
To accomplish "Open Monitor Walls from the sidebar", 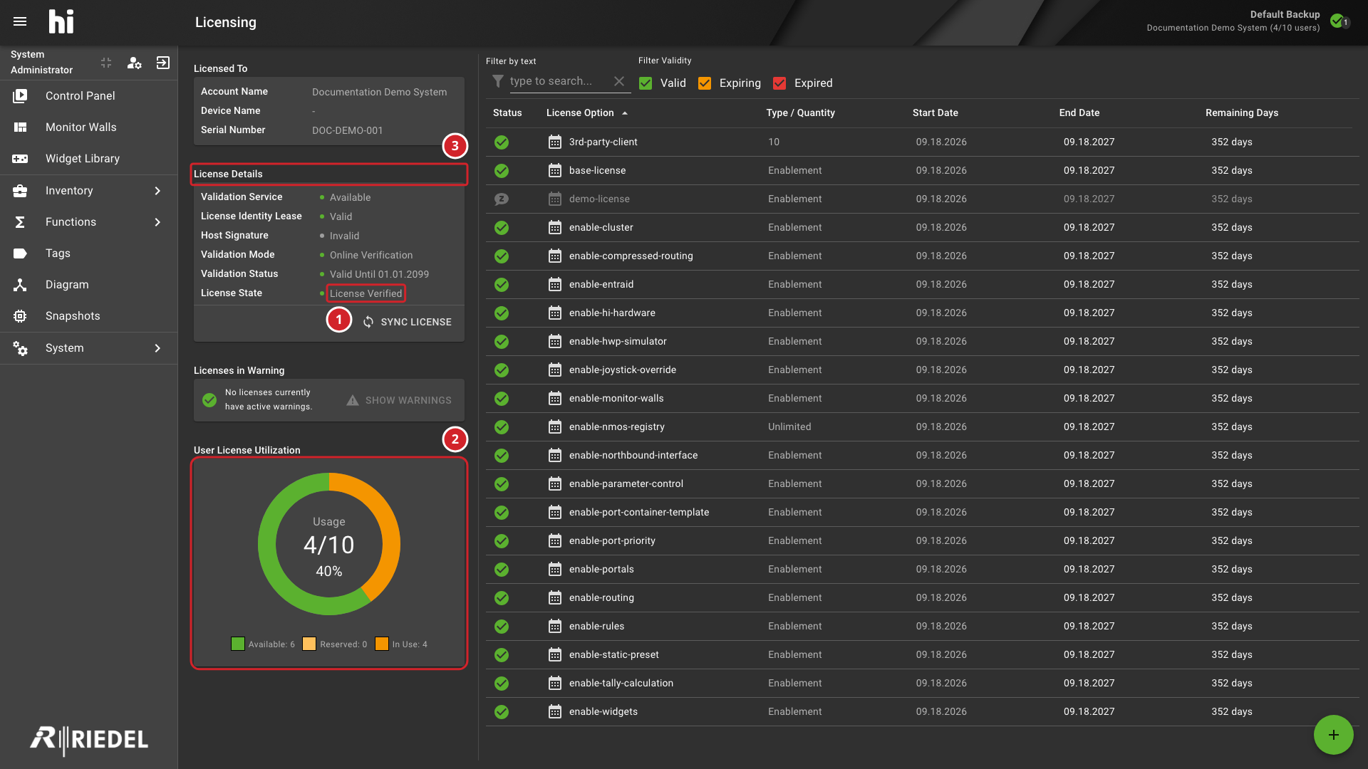I will click(88, 127).
